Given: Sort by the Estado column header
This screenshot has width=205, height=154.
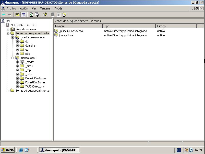Looking at the screenshot, I should [176, 26].
